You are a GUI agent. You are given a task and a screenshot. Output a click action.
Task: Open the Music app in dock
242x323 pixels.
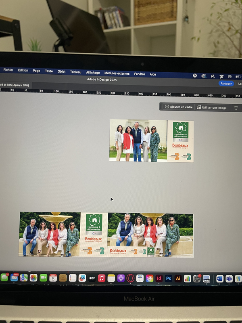click(102, 278)
